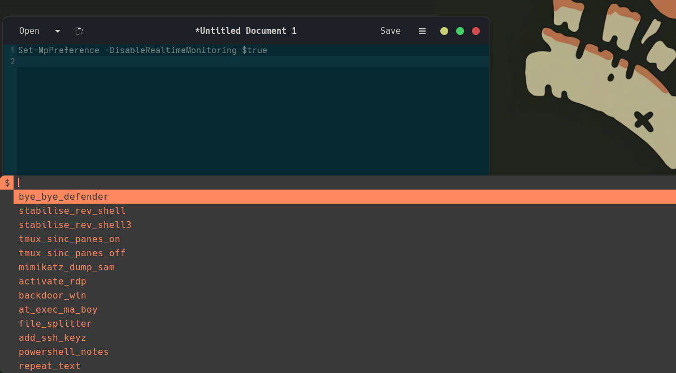Click the red close window dot
The image size is (676, 373).
pyautogui.click(x=476, y=31)
